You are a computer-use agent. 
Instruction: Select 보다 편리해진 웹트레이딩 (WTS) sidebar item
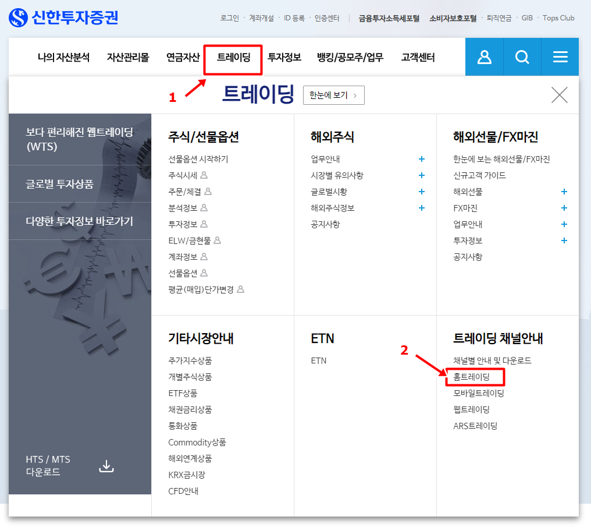point(80,140)
